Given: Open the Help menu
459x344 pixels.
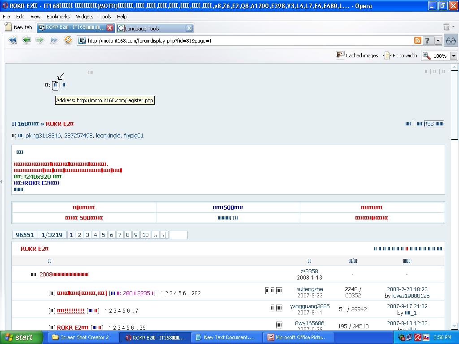Looking at the screenshot, I should (122, 17).
